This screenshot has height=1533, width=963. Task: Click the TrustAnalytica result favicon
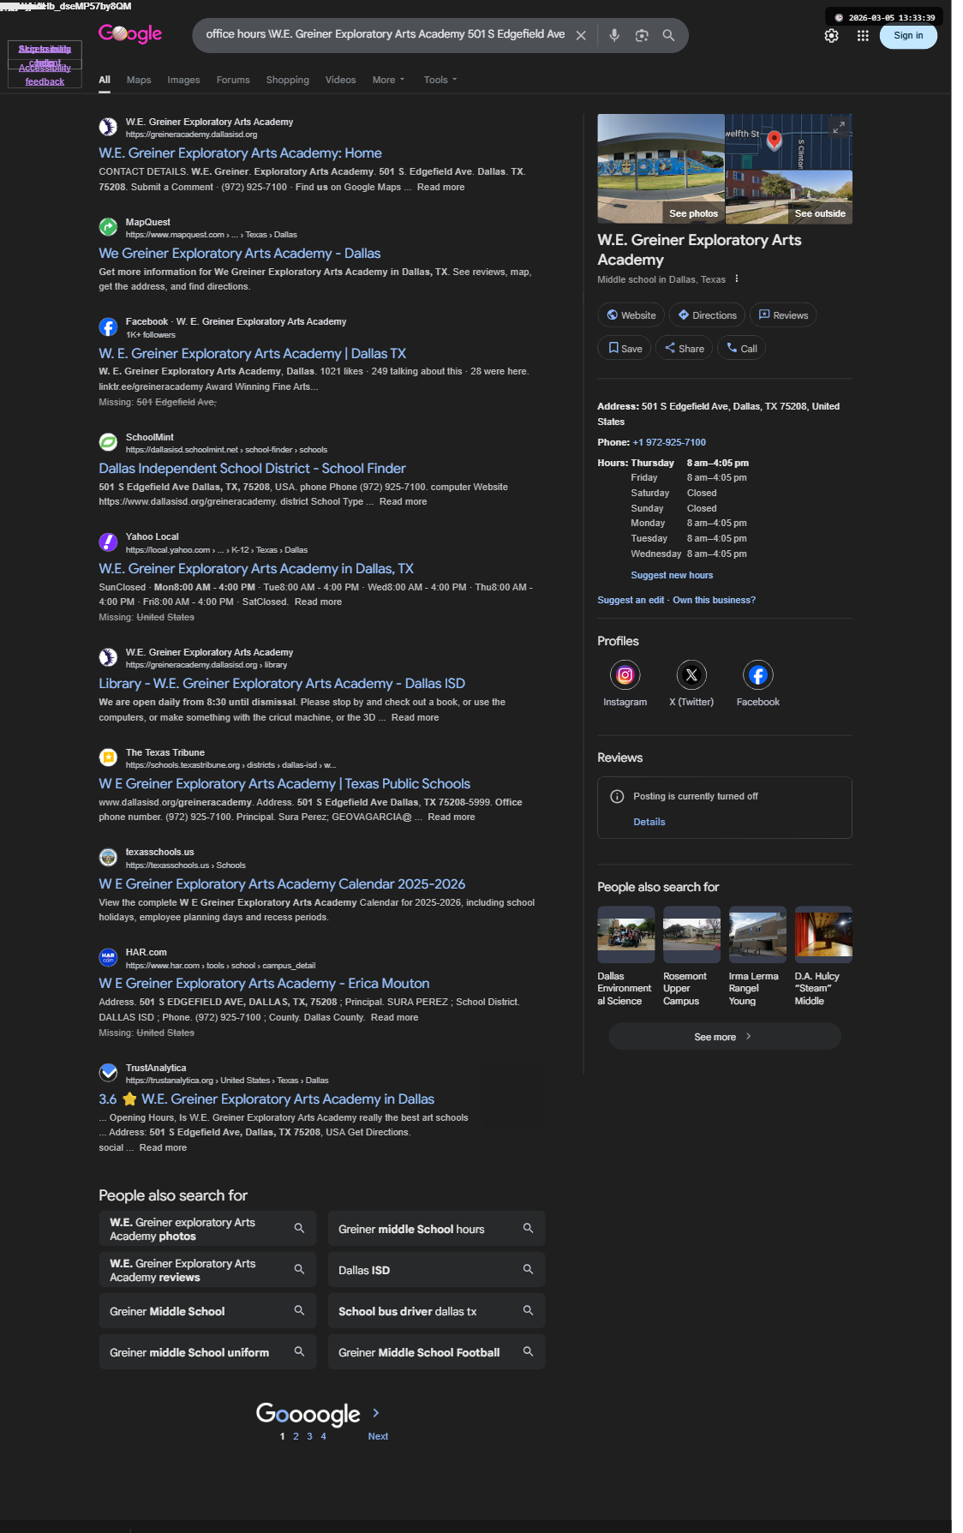108,1073
